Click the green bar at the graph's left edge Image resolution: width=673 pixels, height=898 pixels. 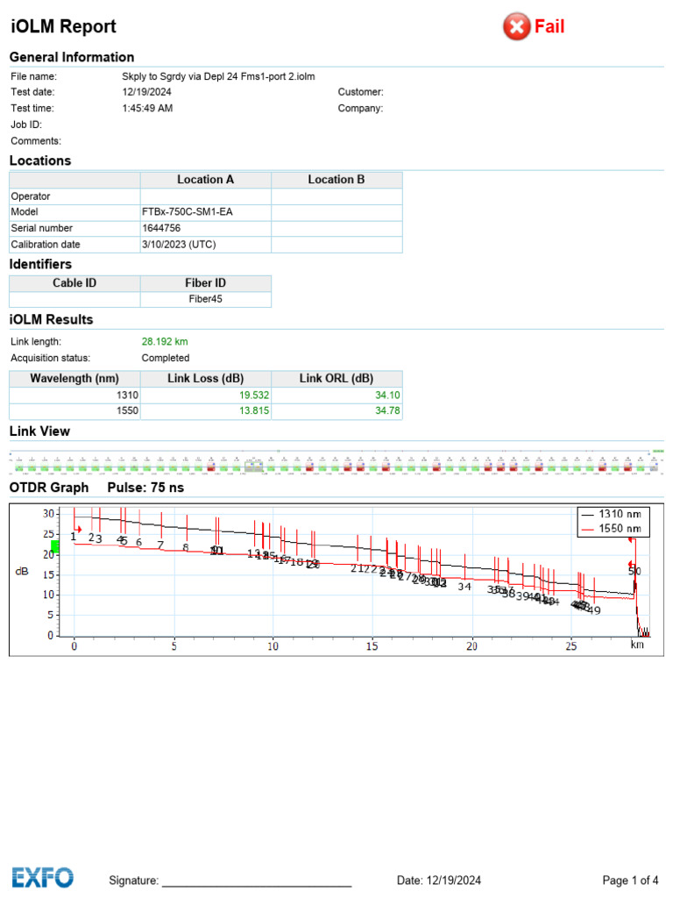click(55, 546)
